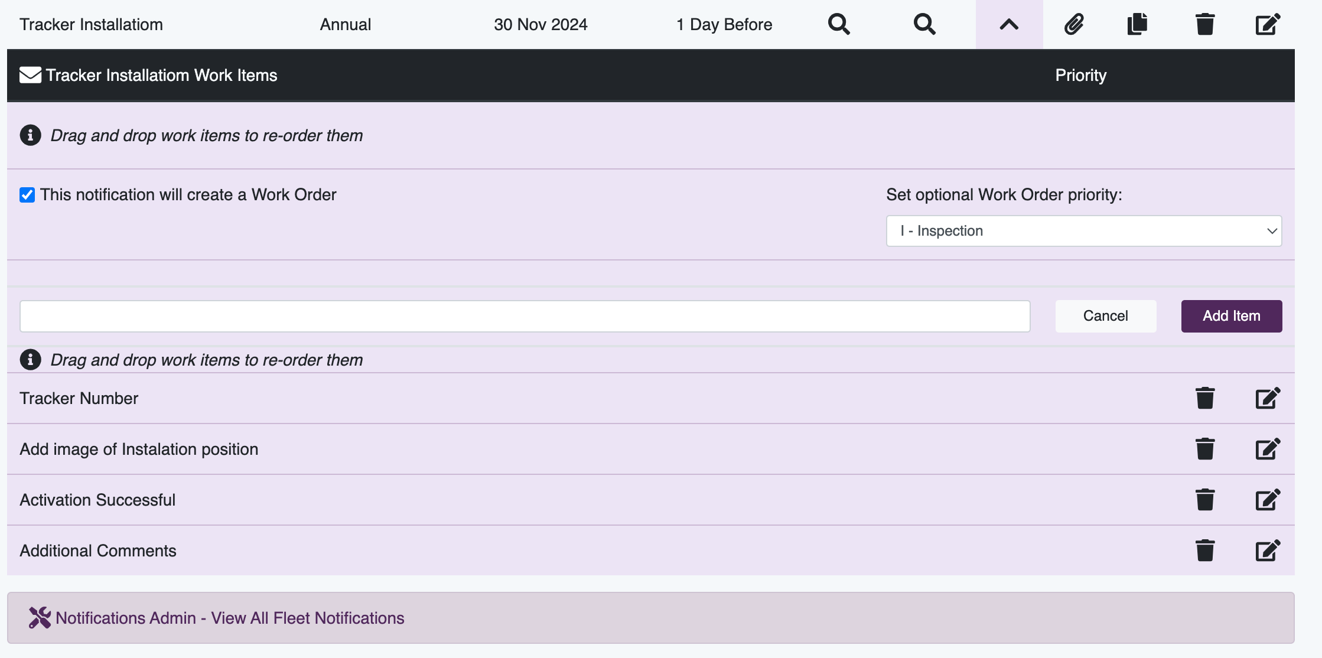The height and width of the screenshot is (658, 1322).
Task: Click the 'Annual' frequency cell
Action: pos(346,24)
